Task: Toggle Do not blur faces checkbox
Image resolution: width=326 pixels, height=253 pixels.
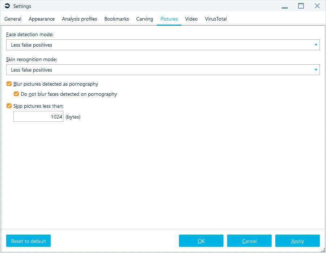Action: [16, 94]
